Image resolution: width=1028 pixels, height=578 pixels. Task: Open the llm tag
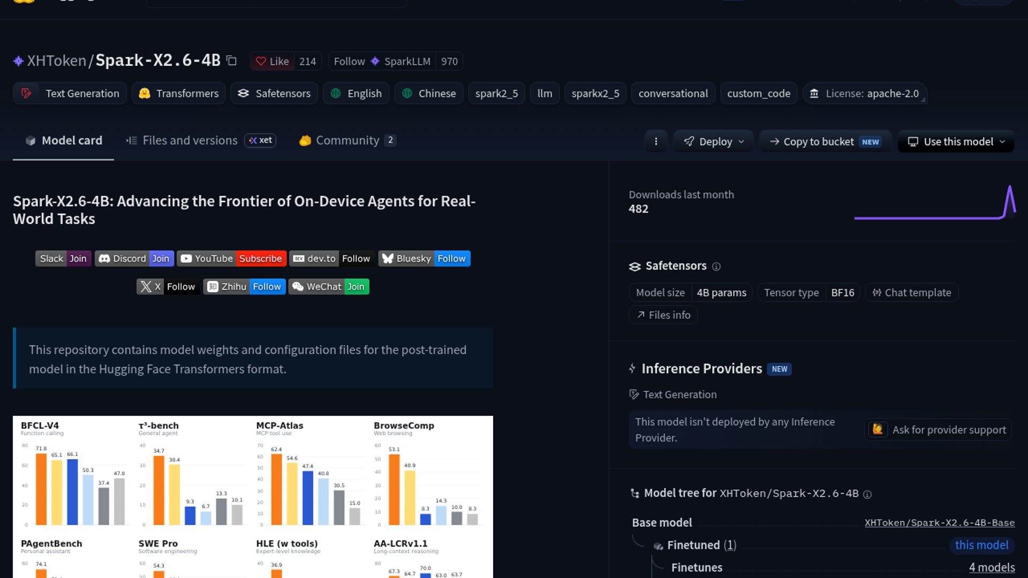tap(545, 93)
